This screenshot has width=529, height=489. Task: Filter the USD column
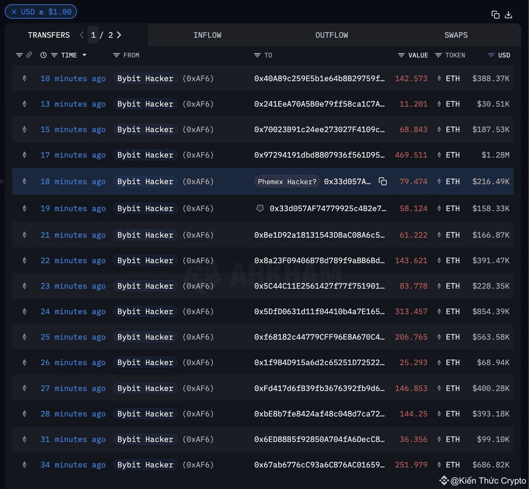(491, 55)
